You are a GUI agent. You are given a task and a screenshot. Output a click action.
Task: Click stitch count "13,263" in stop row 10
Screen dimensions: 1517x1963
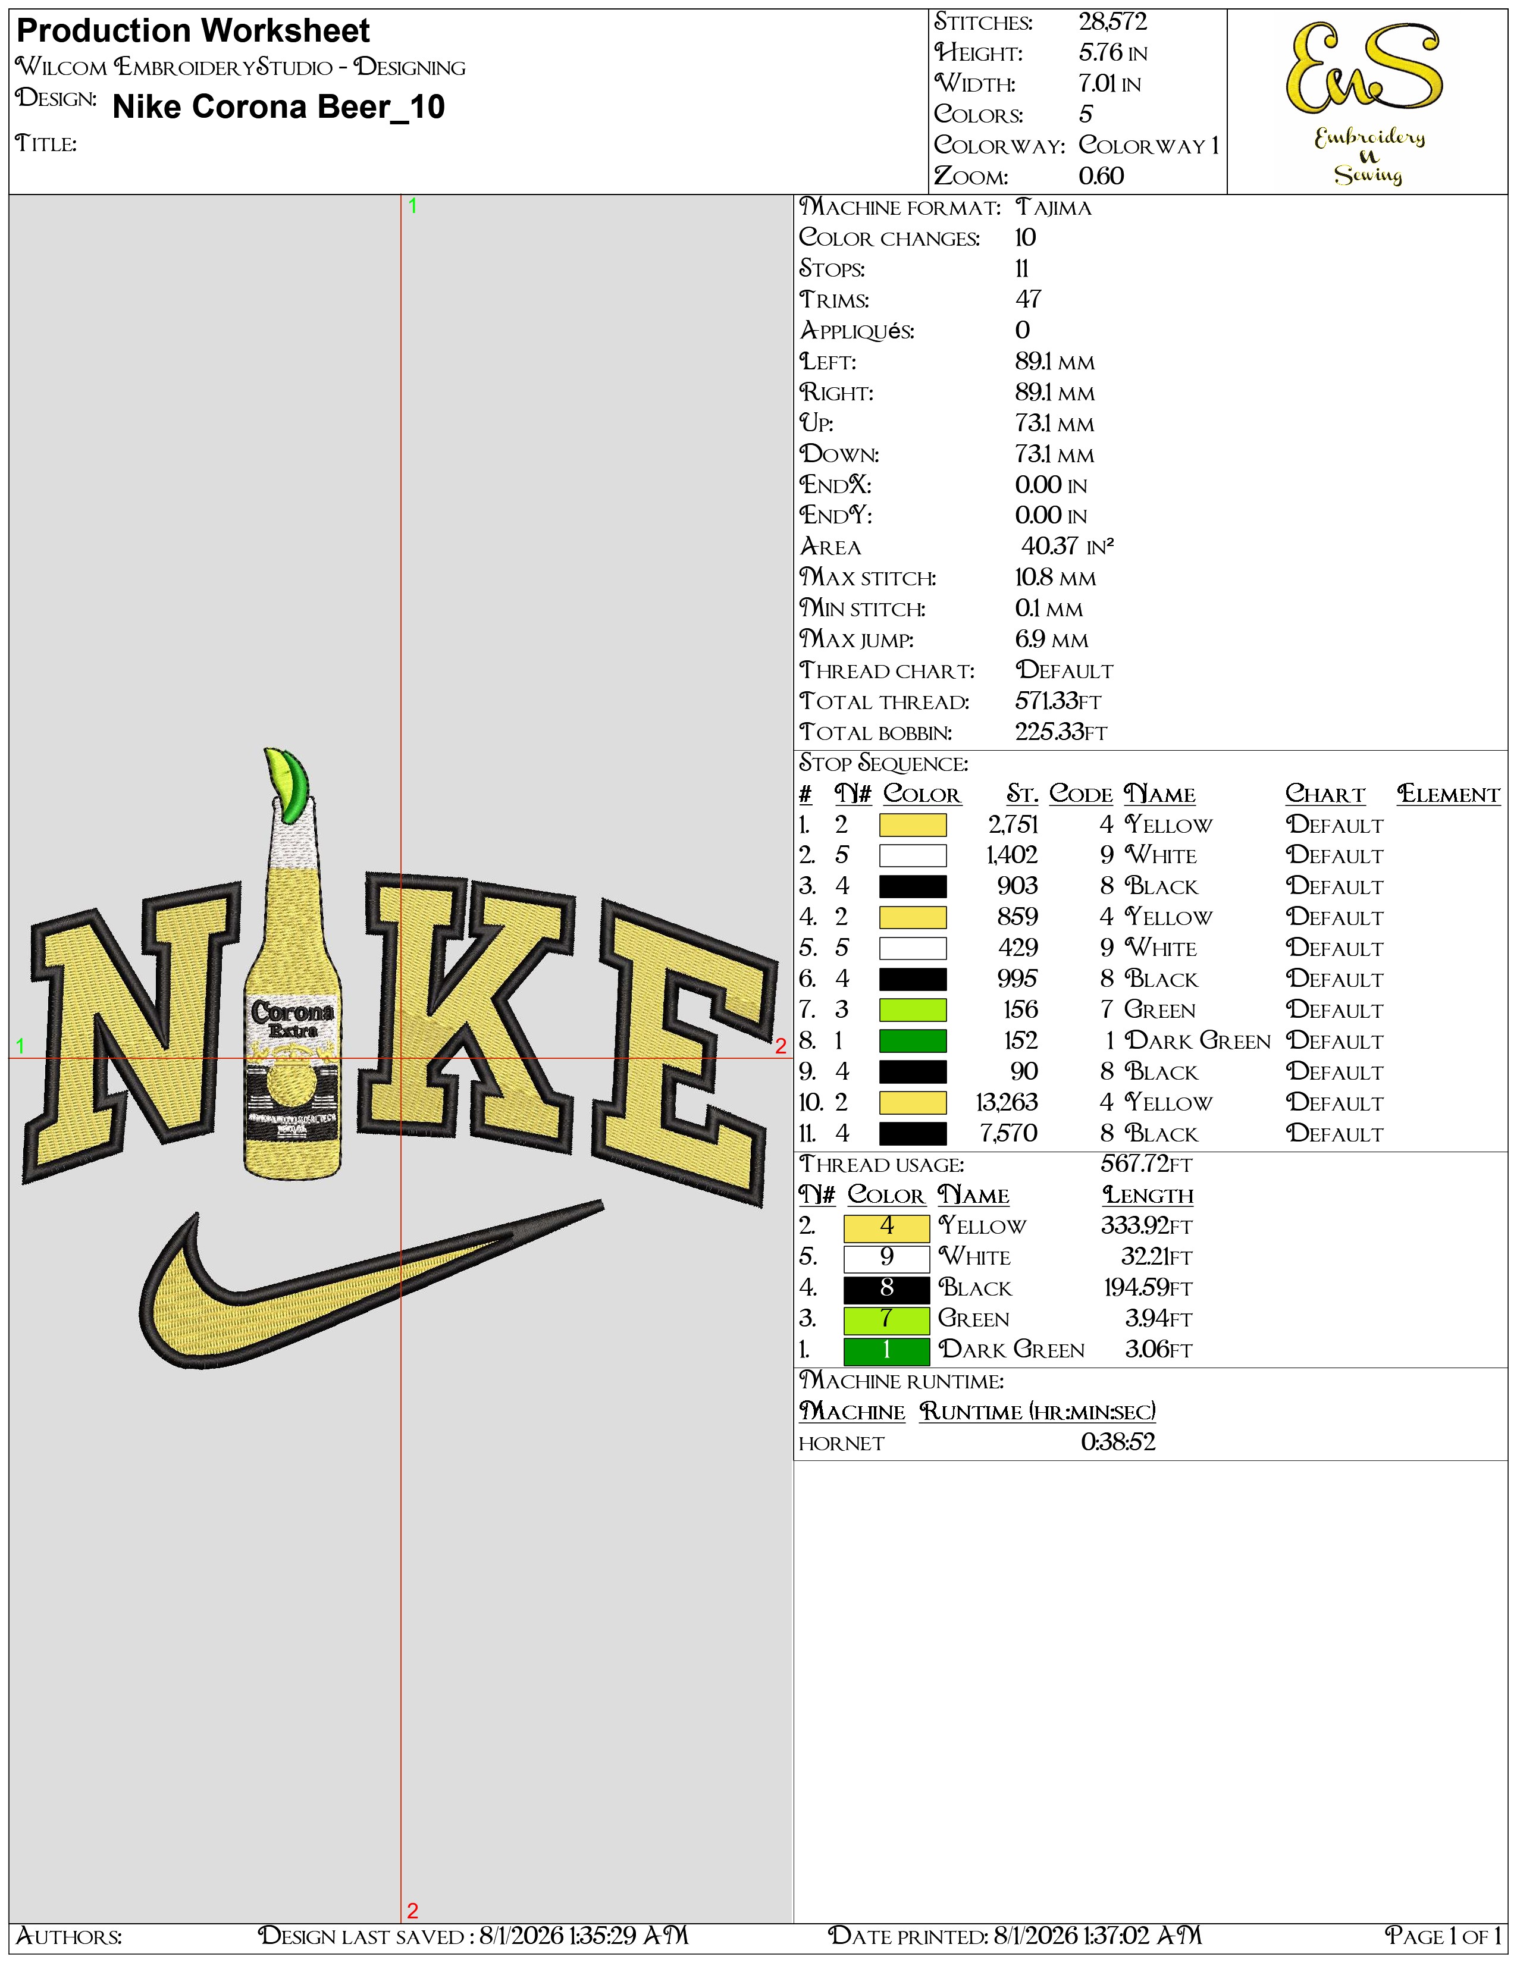[1007, 1102]
